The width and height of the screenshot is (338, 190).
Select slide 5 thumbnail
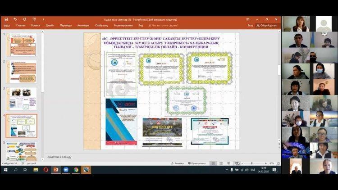(21, 151)
